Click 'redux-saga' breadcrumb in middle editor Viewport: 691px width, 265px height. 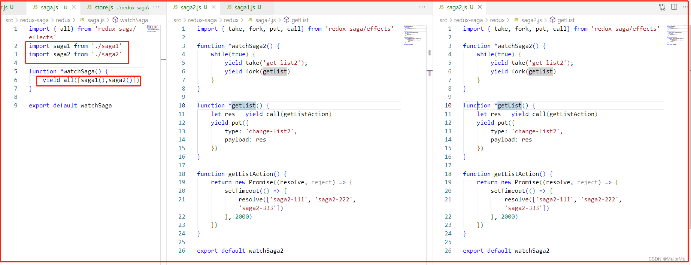click(202, 20)
